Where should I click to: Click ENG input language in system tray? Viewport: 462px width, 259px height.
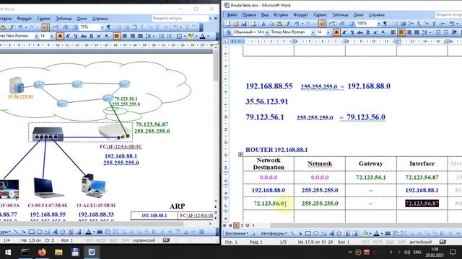point(417,253)
